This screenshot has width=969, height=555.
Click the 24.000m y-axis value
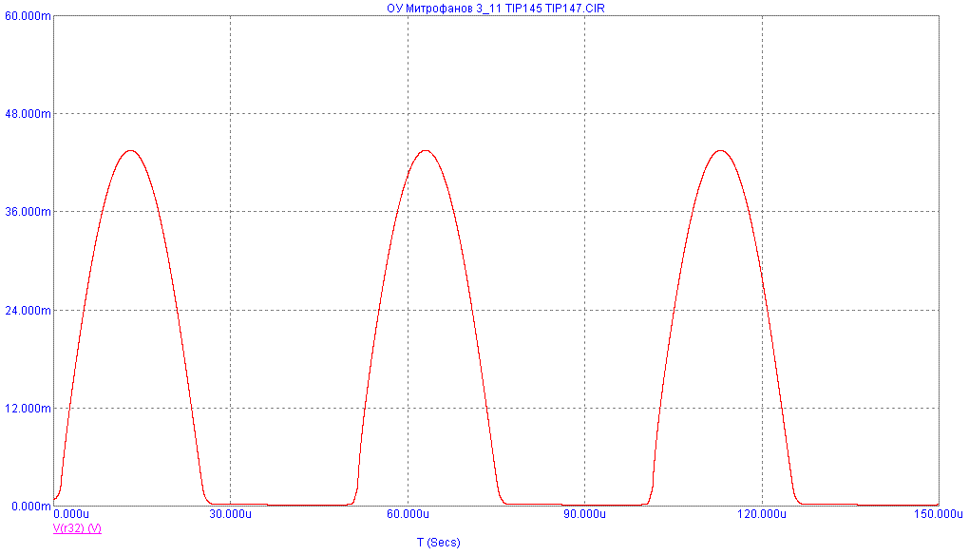(x=28, y=310)
